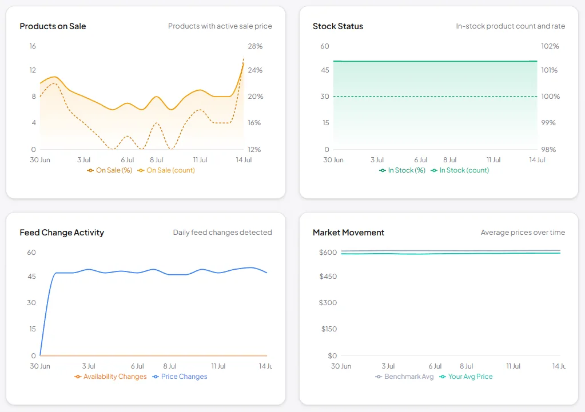Click the $300 axis label in Market Movement
The image size is (585, 412).
[328, 303]
